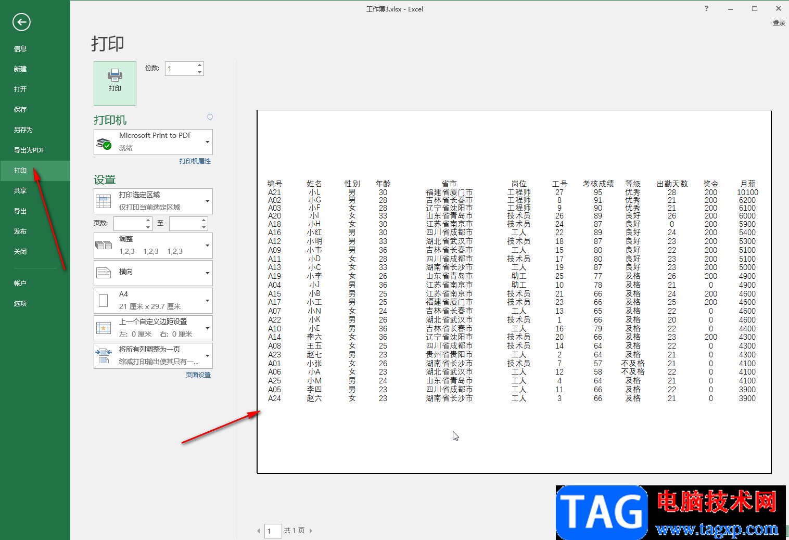Select 打开 in the sidebar
The width and height of the screenshot is (789, 540).
point(35,89)
